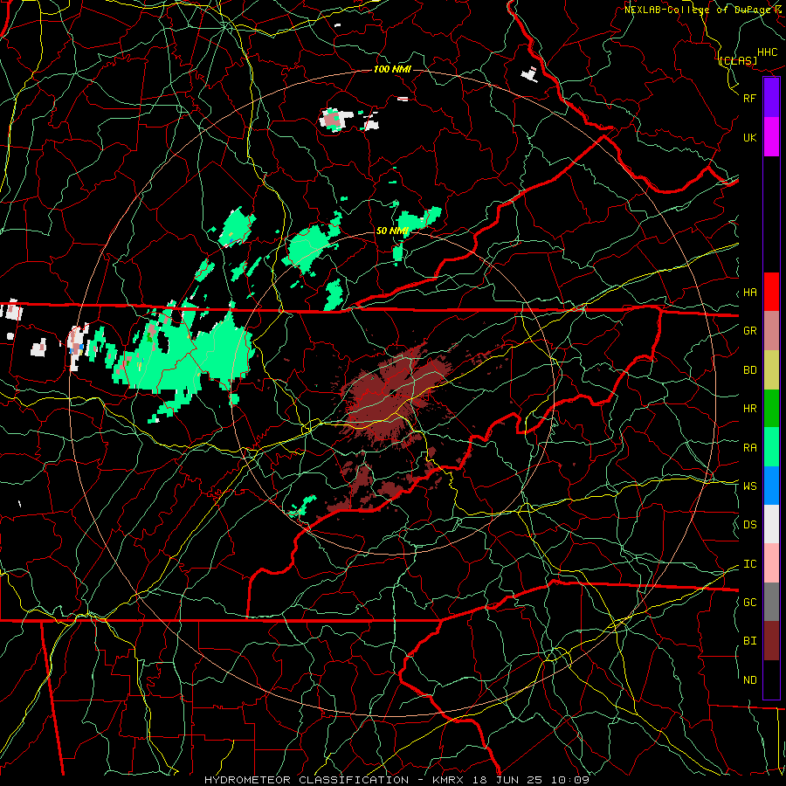Select the GC gray legend swatch
This screenshot has height=786, width=786.
pyautogui.click(x=771, y=602)
